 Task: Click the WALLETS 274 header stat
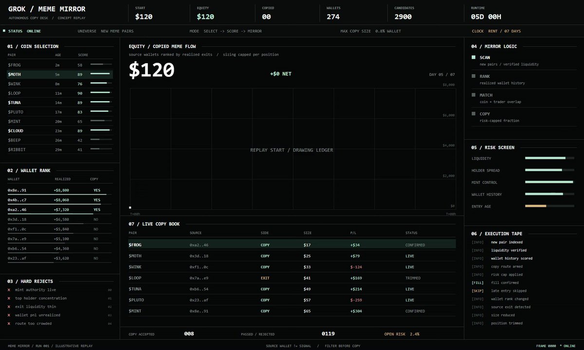click(x=333, y=14)
